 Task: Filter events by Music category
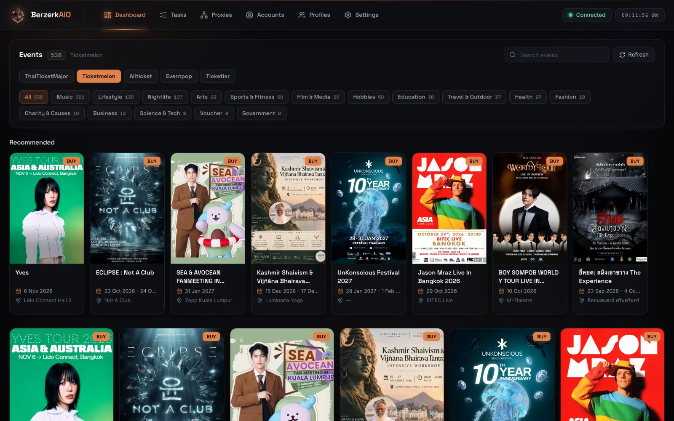70,97
